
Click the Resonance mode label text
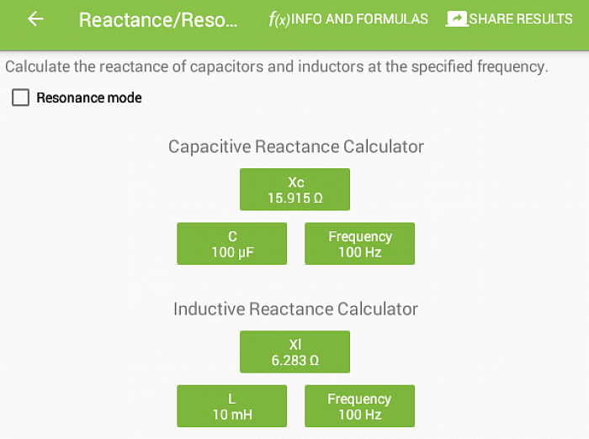(x=89, y=98)
